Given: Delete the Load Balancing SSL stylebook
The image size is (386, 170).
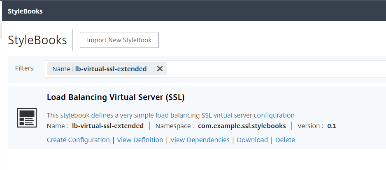Looking at the screenshot, I should click(x=285, y=140).
